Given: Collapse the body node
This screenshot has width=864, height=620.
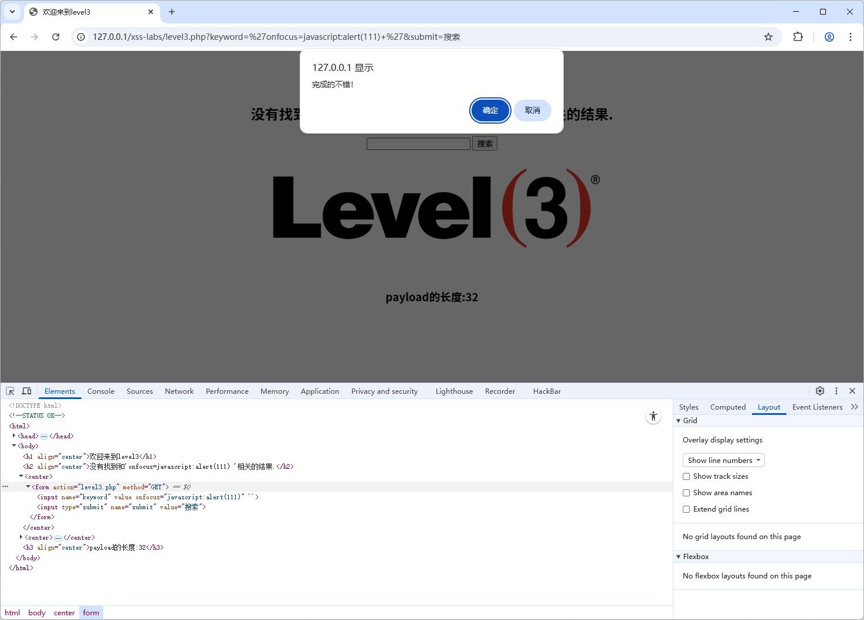Looking at the screenshot, I should coord(14,446).
